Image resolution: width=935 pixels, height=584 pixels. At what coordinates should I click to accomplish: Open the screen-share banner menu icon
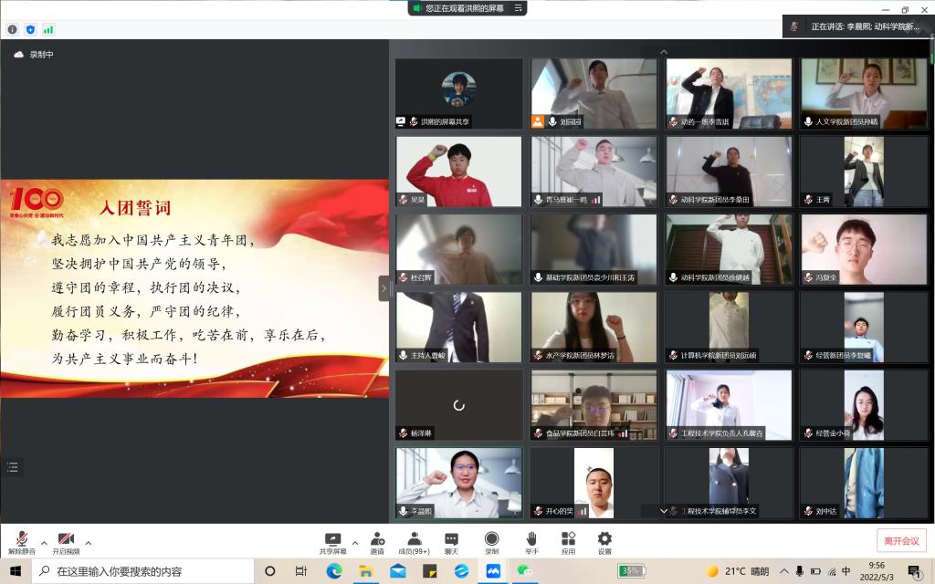[519, 8]
